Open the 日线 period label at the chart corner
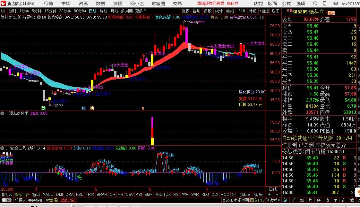 pos(273,189)
